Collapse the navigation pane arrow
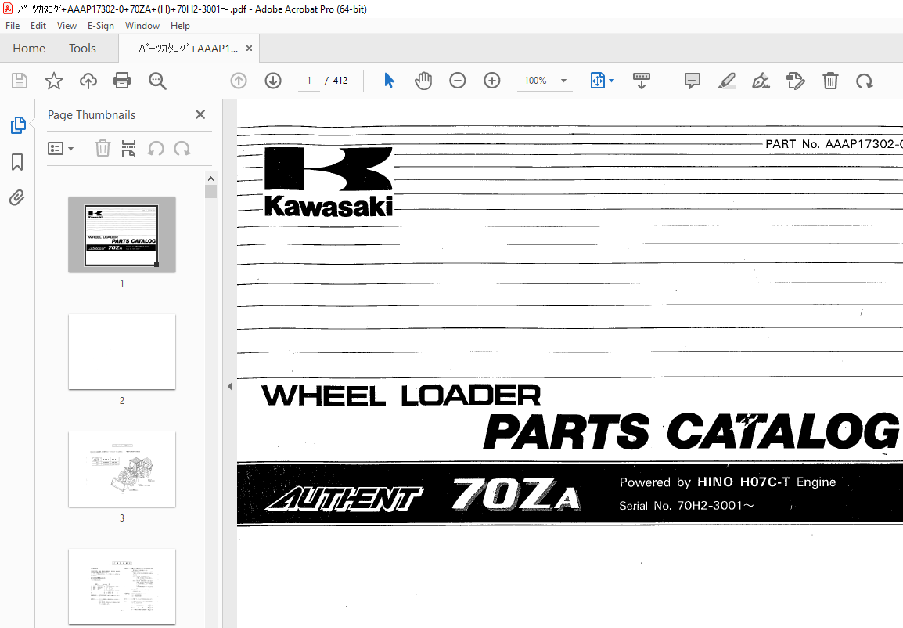Screen dimensions: 903x628 point(230,386)
